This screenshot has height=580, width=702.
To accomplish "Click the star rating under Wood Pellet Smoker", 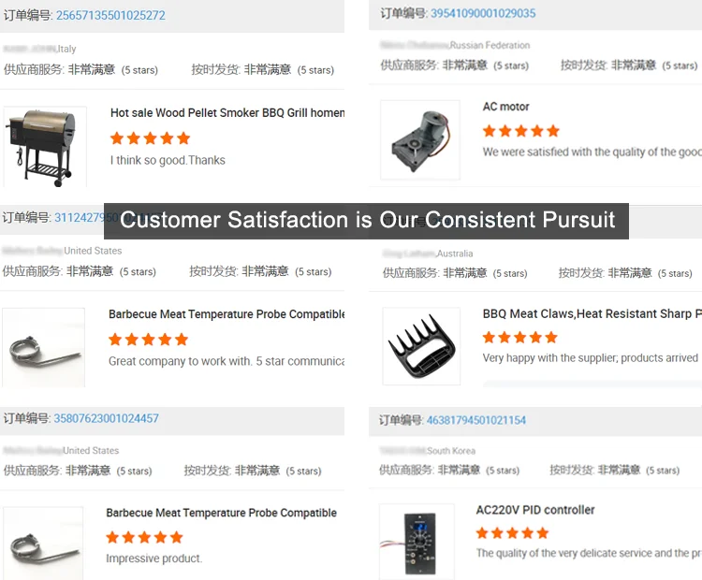I will pyautogui.click(x=149, y=138).
